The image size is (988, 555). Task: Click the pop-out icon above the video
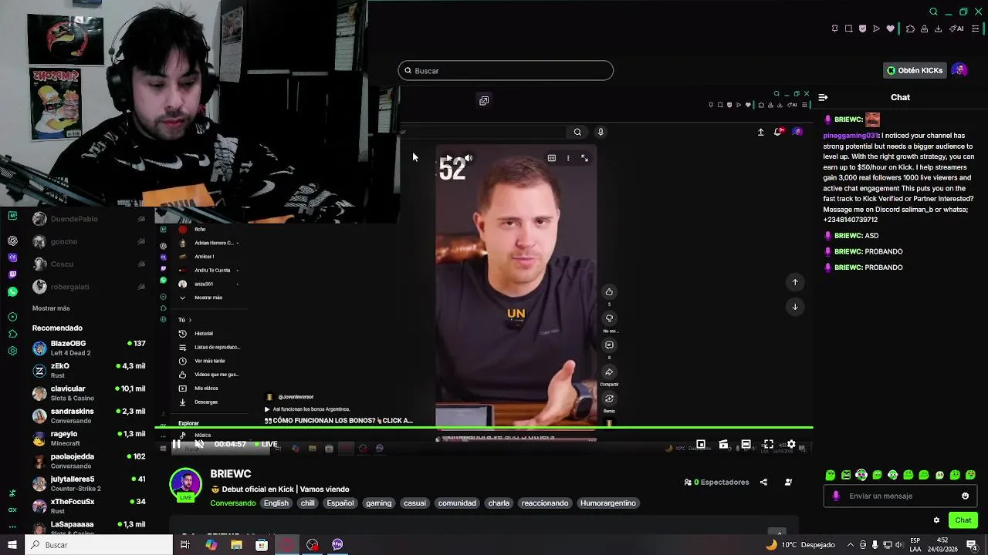point(484,100)
